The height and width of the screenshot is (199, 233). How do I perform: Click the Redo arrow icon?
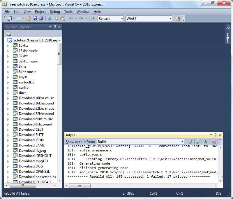81,18
